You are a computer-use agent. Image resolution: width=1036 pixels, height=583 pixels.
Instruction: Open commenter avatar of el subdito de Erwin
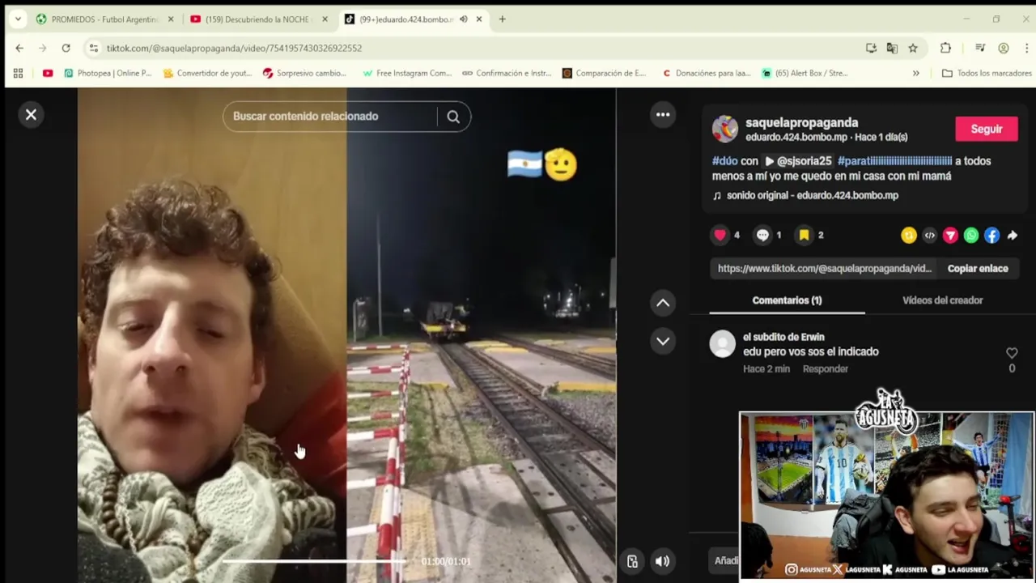pyautogui.click(x=723, y=344)
